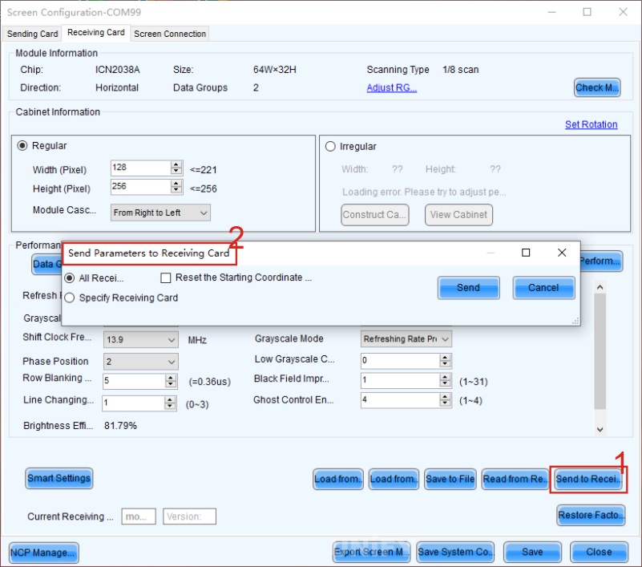Image resolution: width=642 pixels, height=567 pixels.
Task: Click the performance panel scroll up arrow
Action: tap(600, 287)
